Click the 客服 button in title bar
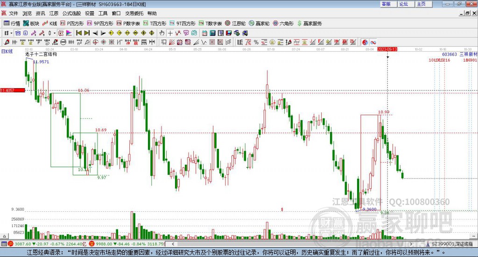The height and width of the screenshot is (257, 478). click(388, 4)
